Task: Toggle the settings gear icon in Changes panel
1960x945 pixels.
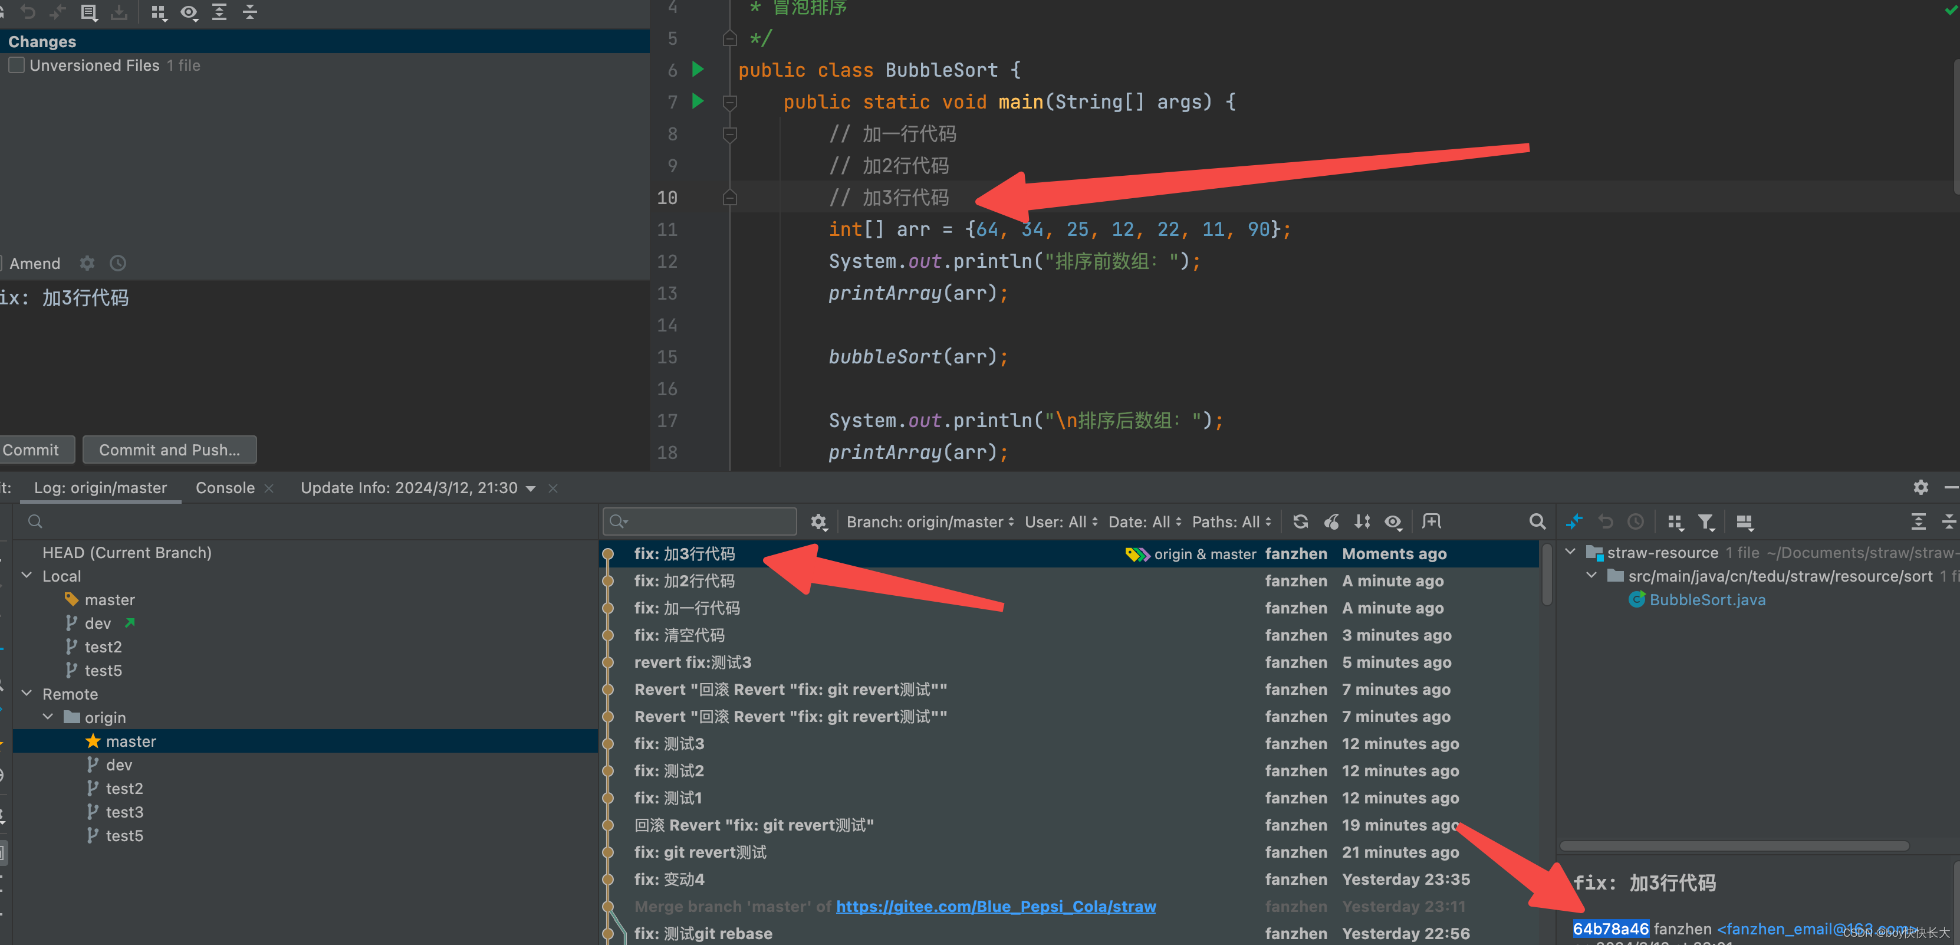Action: (x=85, y=262)
